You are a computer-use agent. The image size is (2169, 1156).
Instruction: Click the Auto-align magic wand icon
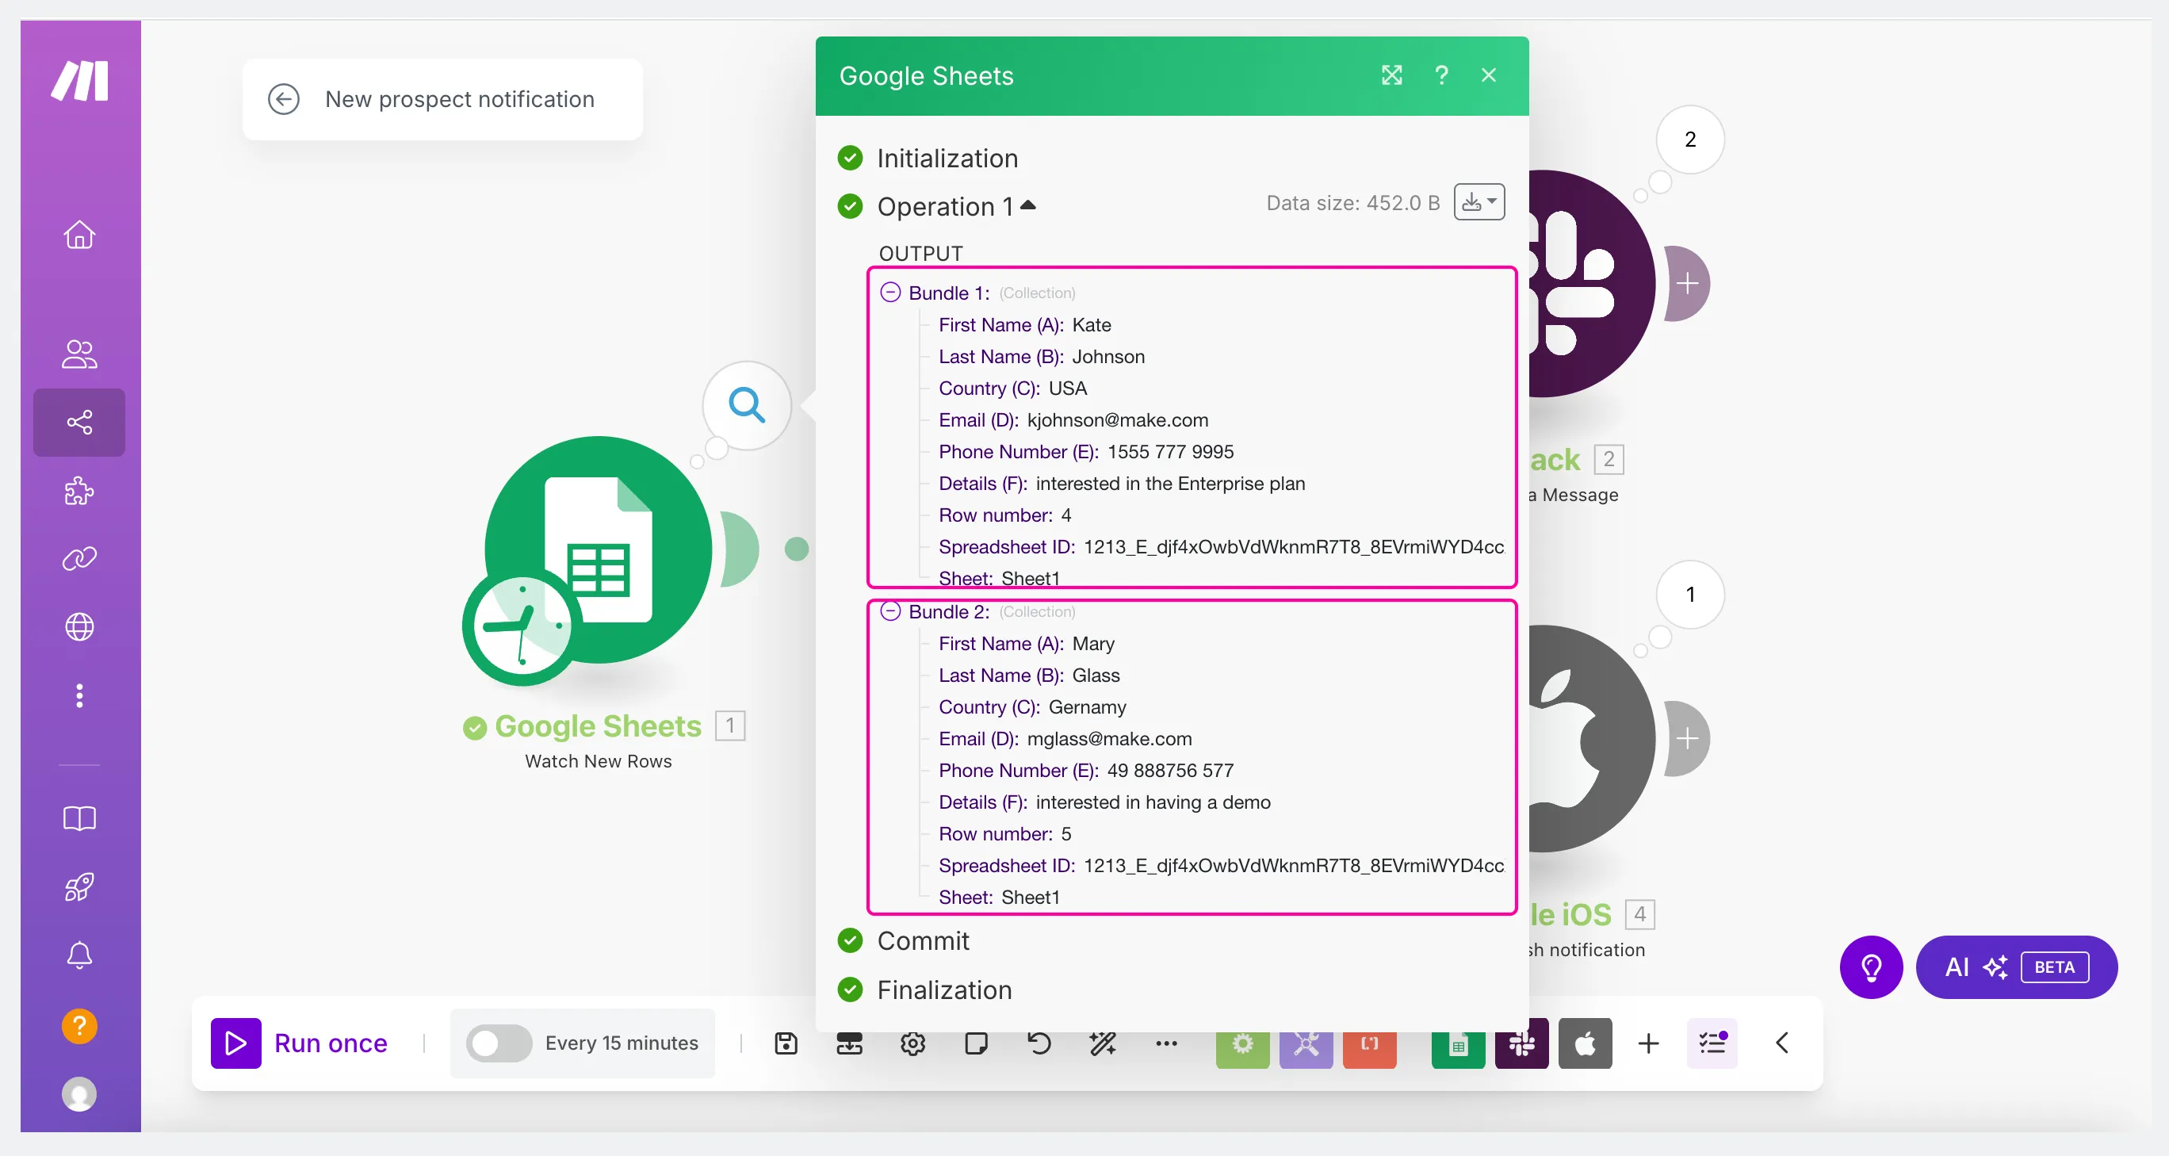(x=1103, y=1043)
